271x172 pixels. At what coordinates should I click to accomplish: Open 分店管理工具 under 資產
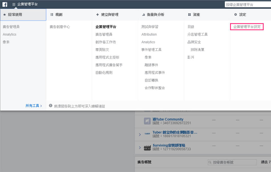(197, 34)
